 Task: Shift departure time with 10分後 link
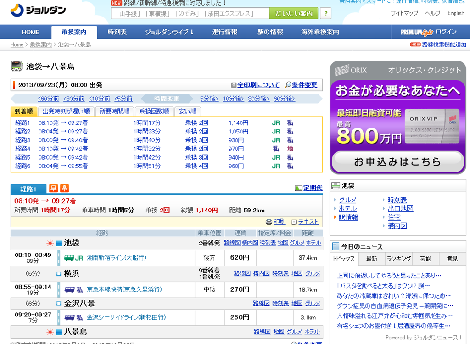tap(233, 99)
